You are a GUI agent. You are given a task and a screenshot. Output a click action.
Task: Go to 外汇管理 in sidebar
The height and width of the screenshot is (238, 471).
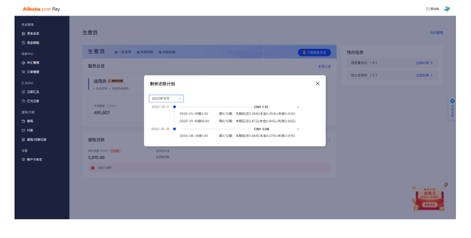point(33,63)
